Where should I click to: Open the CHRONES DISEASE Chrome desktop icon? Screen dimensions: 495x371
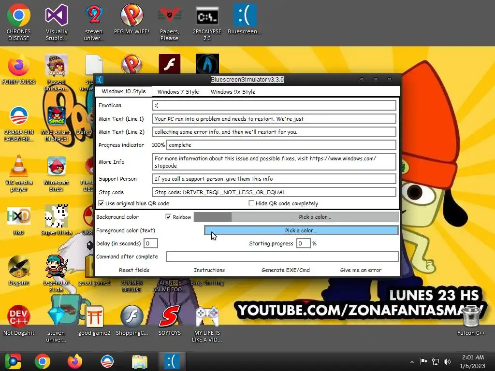click(19, 22)
